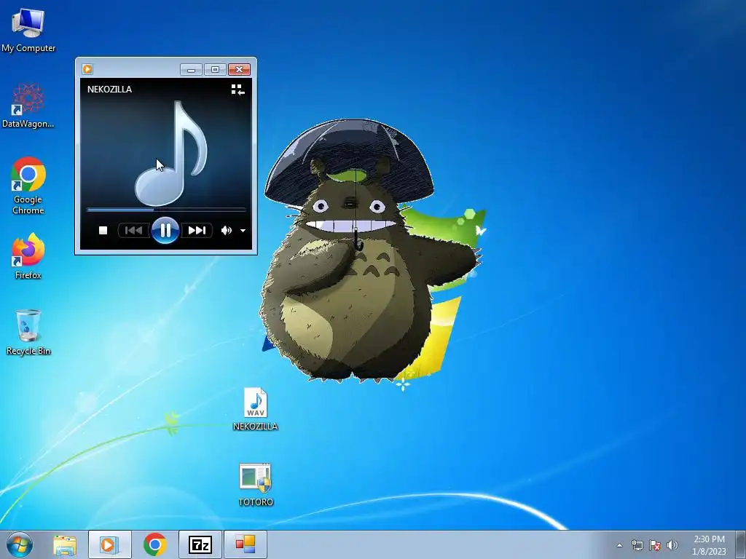Image resolution: width=746 pixels, height=559 pixels.
Task: Maximize the media player window
Action: pos(215,70)
